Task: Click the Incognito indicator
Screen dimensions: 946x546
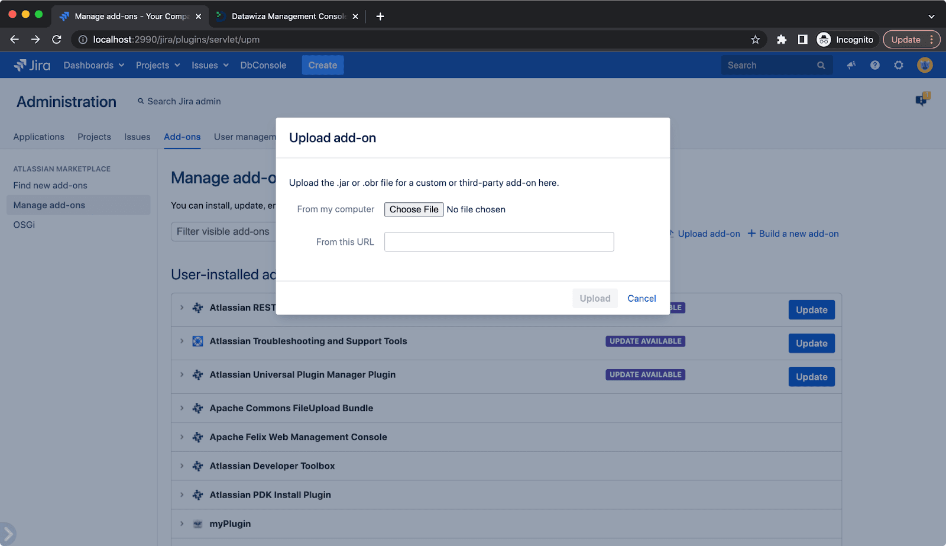Action: [x=845, y=40]
